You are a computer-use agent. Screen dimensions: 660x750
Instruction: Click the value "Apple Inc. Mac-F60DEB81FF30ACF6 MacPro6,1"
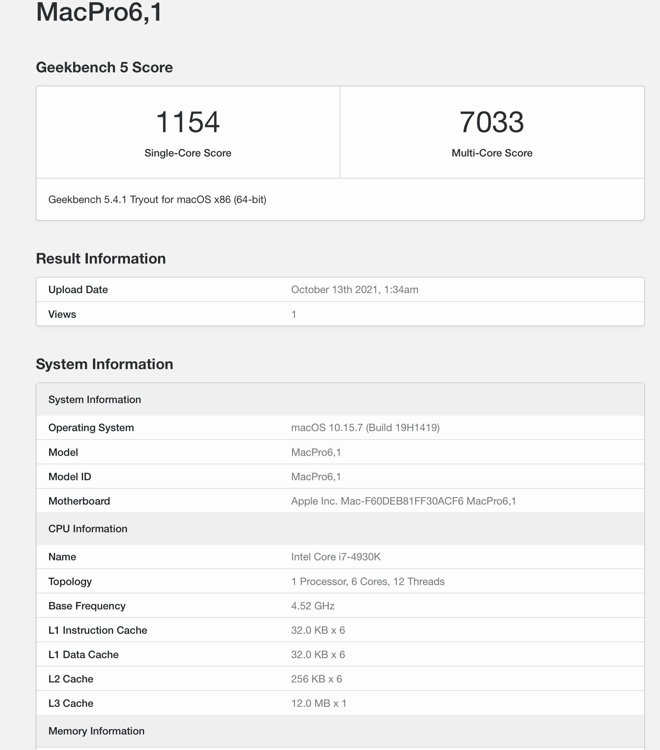click(x=404, y=501)
